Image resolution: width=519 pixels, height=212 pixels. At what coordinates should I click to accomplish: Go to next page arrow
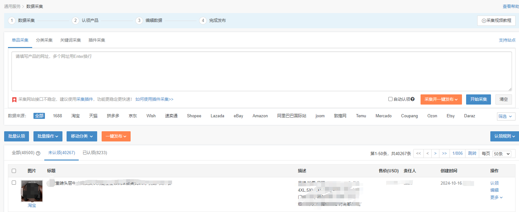coord(435,154)
